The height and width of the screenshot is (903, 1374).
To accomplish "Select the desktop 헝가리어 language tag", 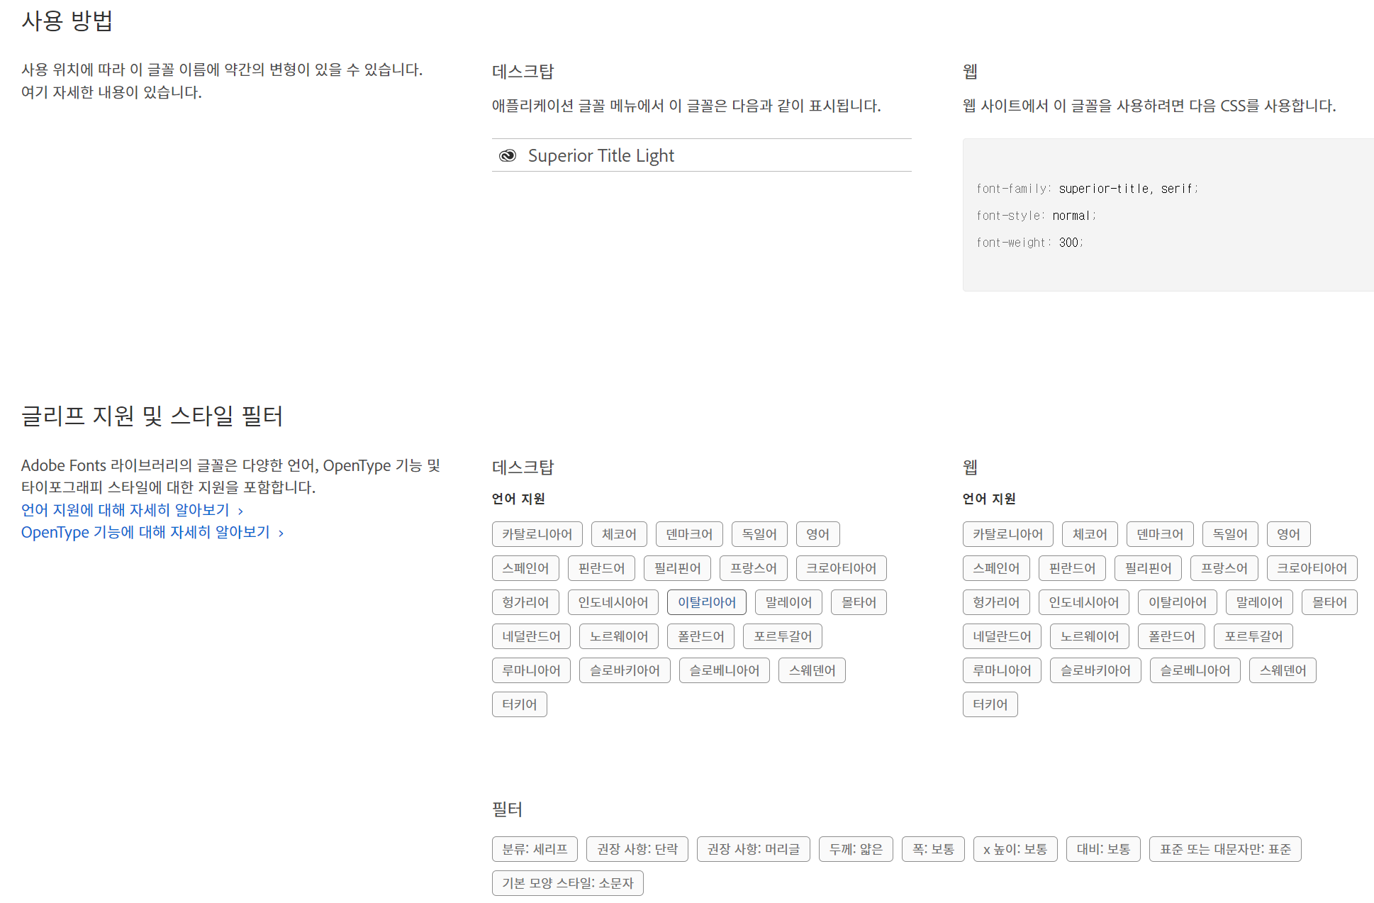I will pos(525,602).
